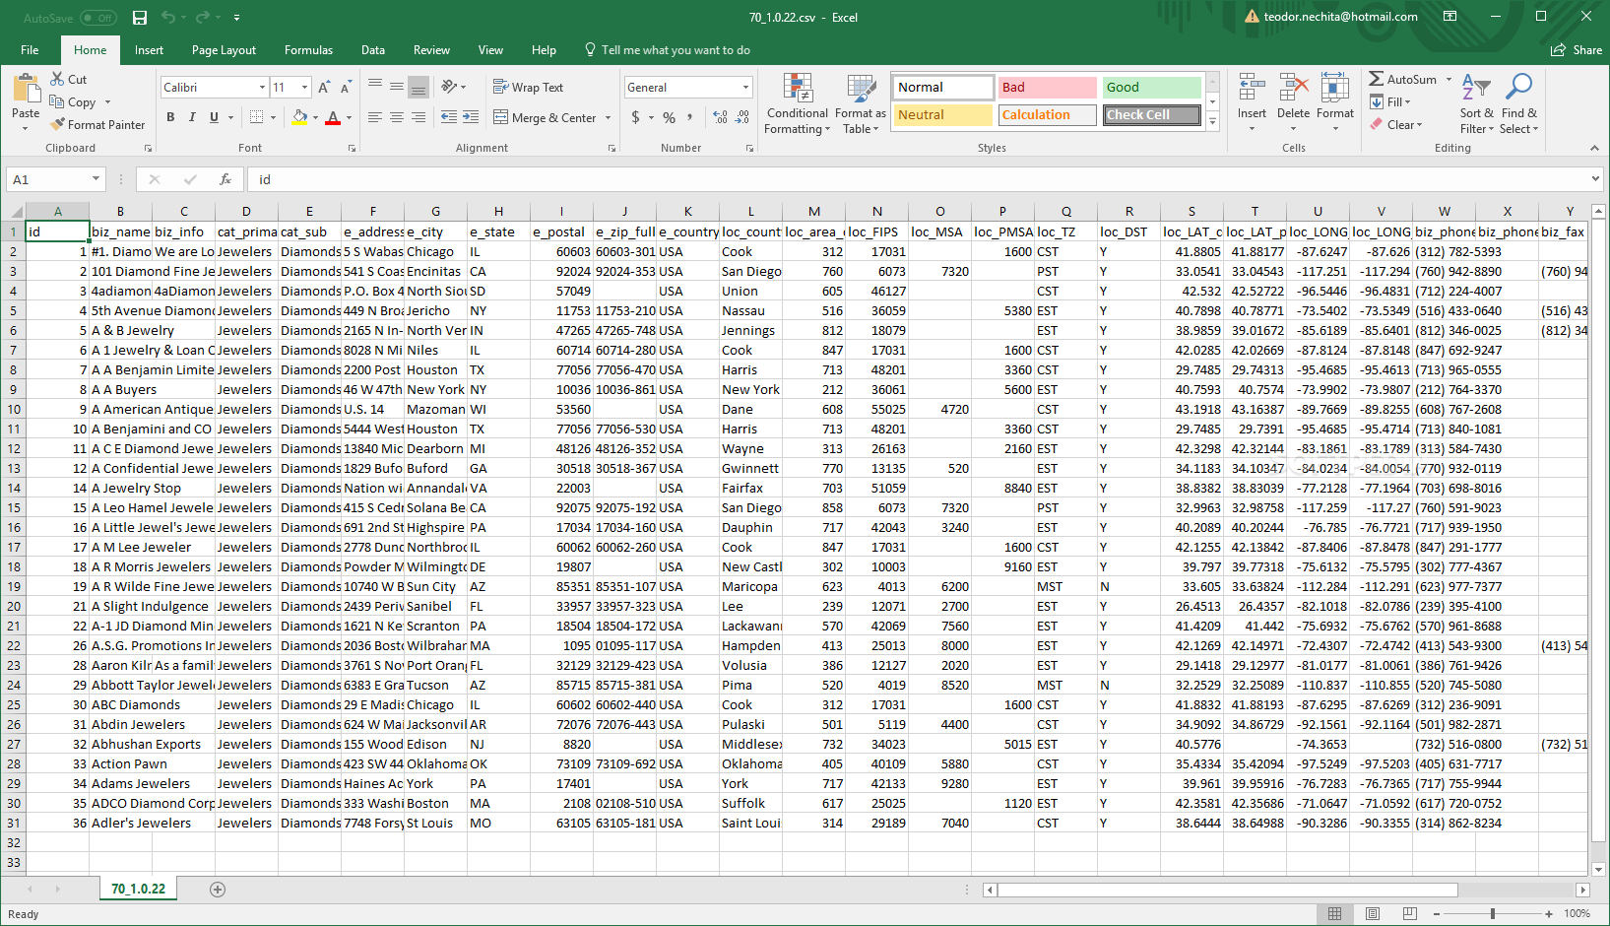Toggle Wrap Text
The width and height of the screenshot is (1610, 926).
[x=528, y=87]
